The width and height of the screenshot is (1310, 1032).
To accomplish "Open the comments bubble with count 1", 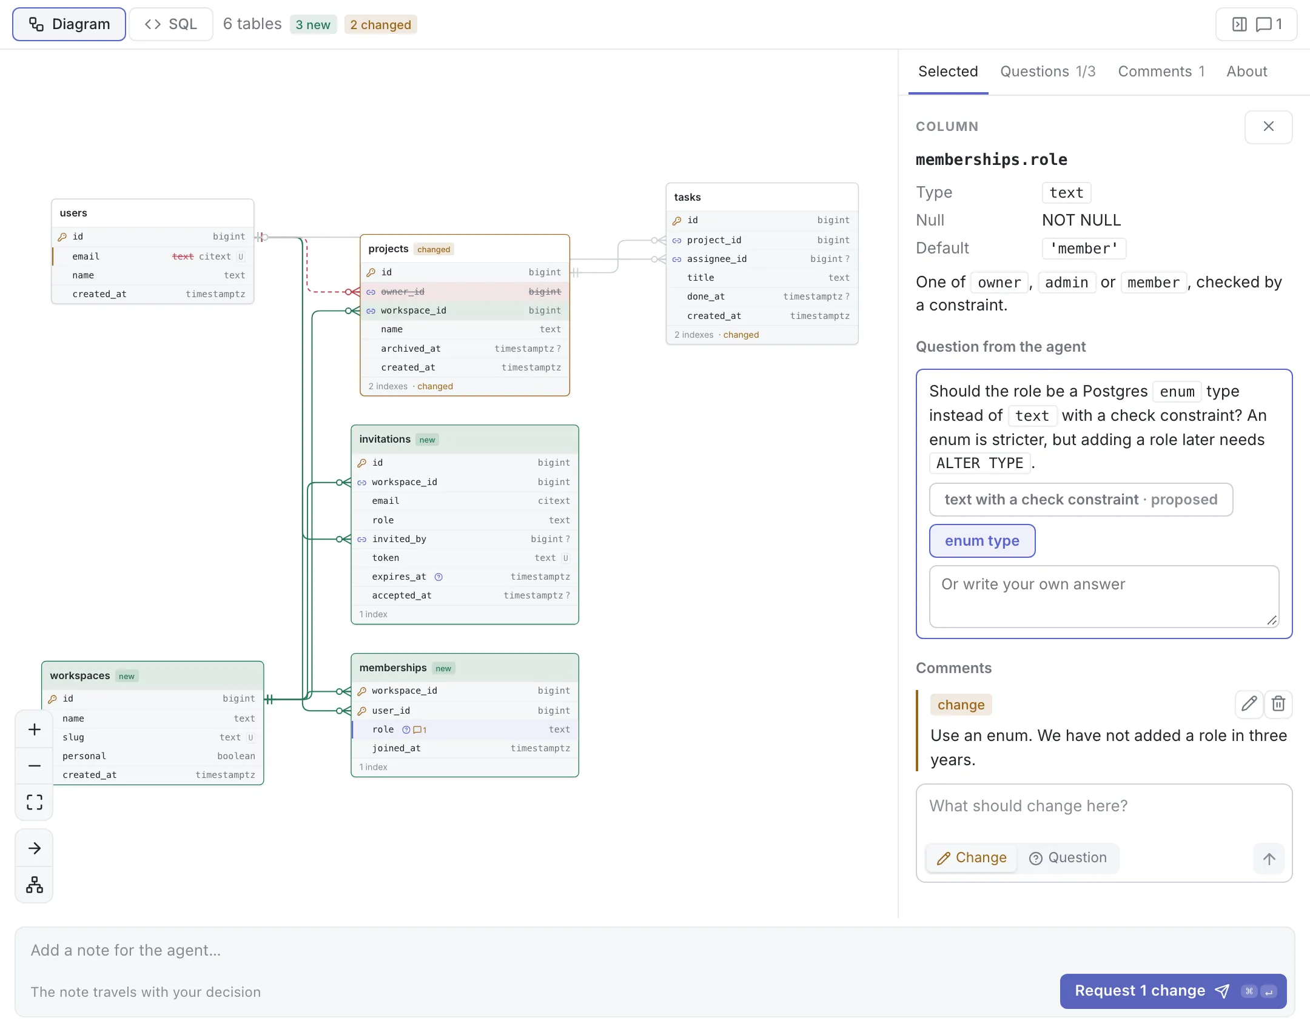I will [x=1269, y=24].
